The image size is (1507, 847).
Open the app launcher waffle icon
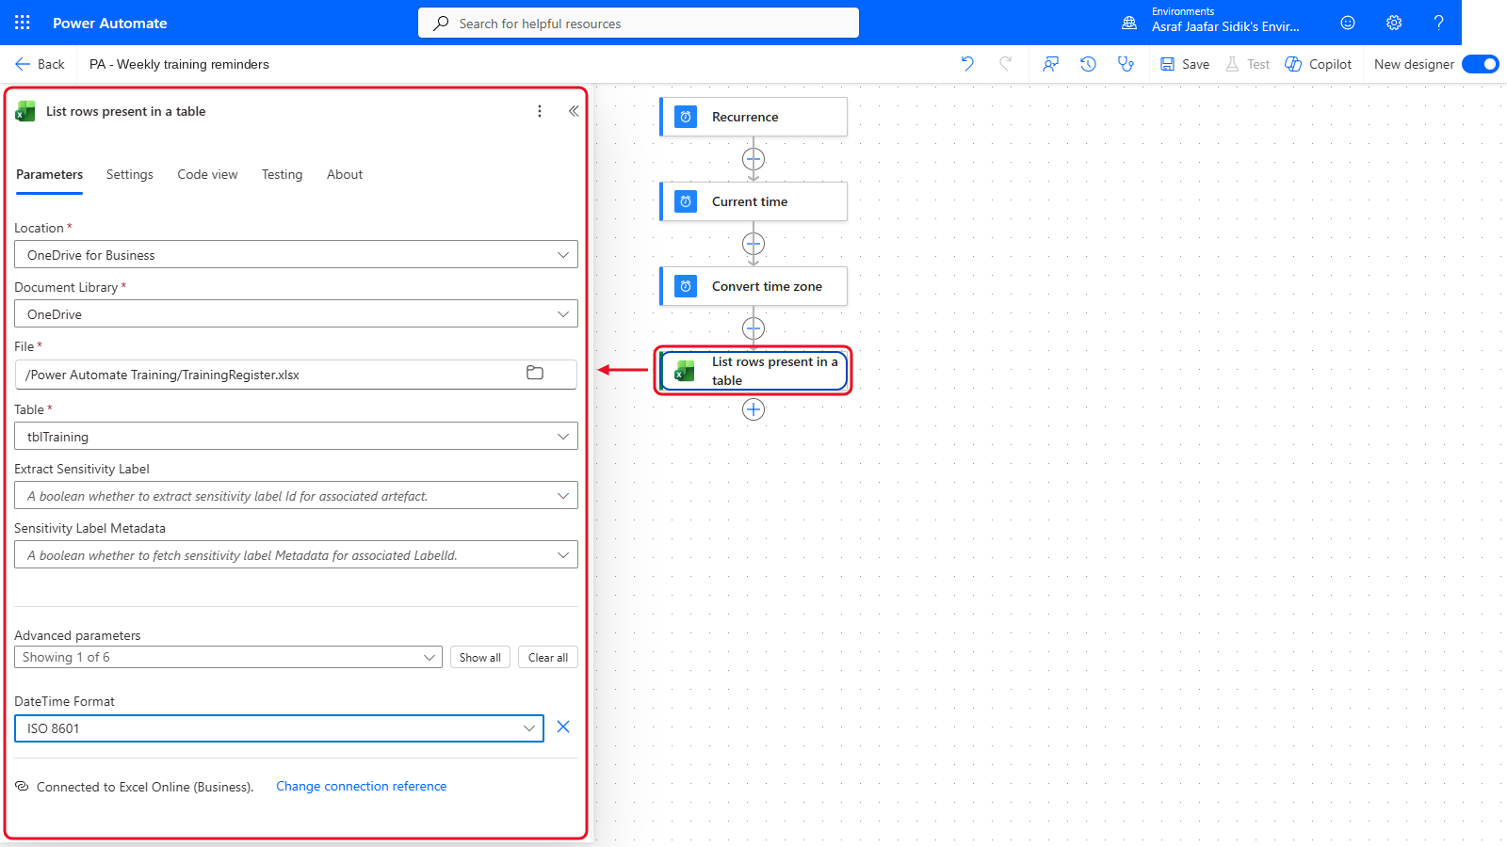pyautogui.click(x=23, y=23)
